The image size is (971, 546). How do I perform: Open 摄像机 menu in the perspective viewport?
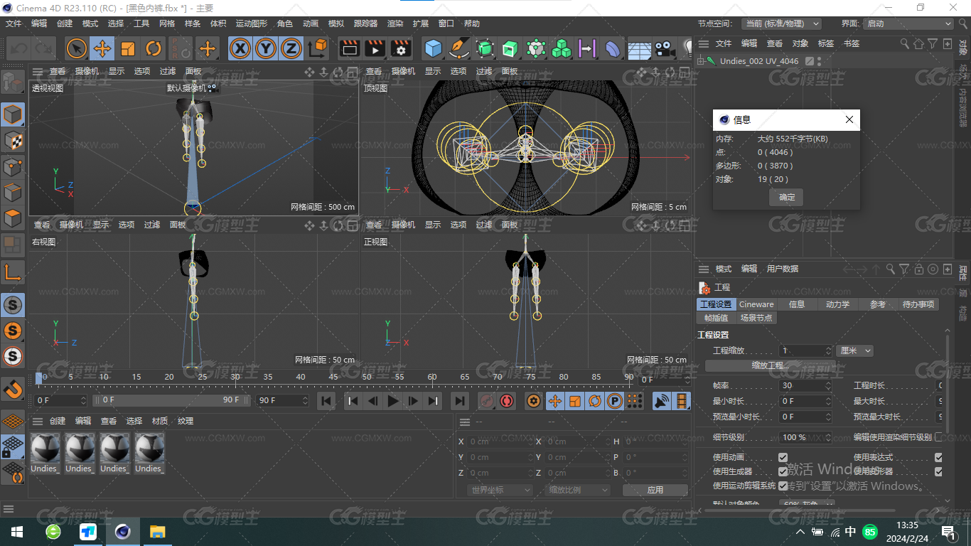coord(87,71)
